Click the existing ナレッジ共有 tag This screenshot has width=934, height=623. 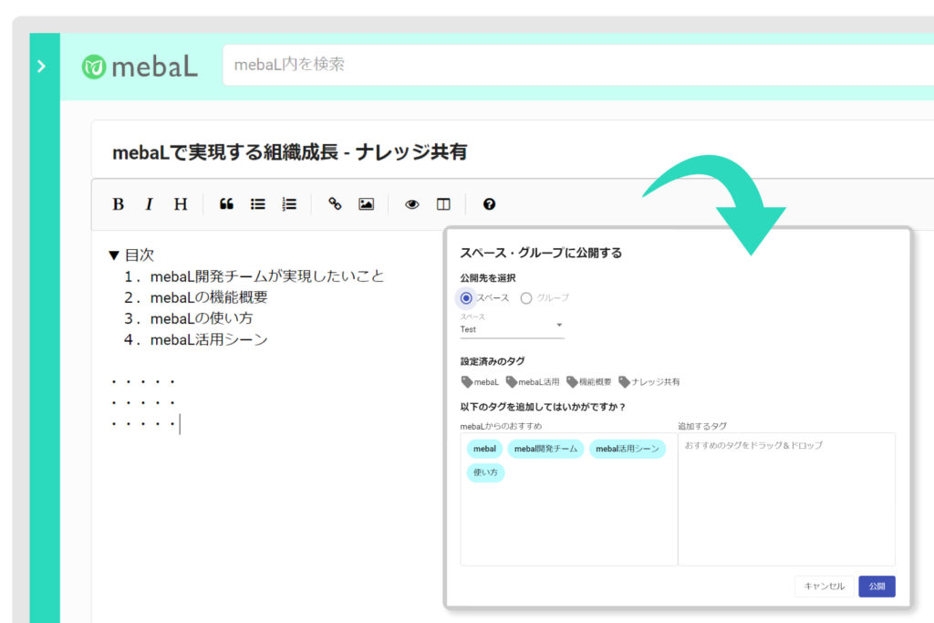point(649,382)
